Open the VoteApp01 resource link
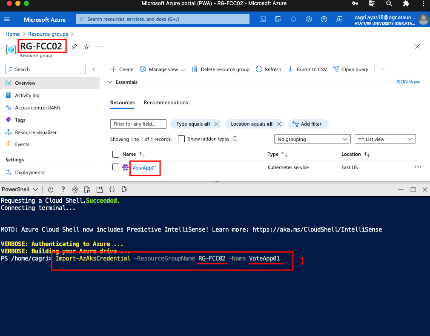This screenshot has width=430, height=336. pos(144,168)
